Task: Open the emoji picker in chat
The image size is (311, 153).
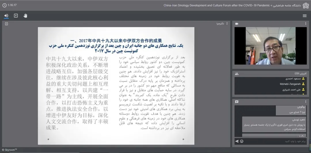Action: (242, 141)
